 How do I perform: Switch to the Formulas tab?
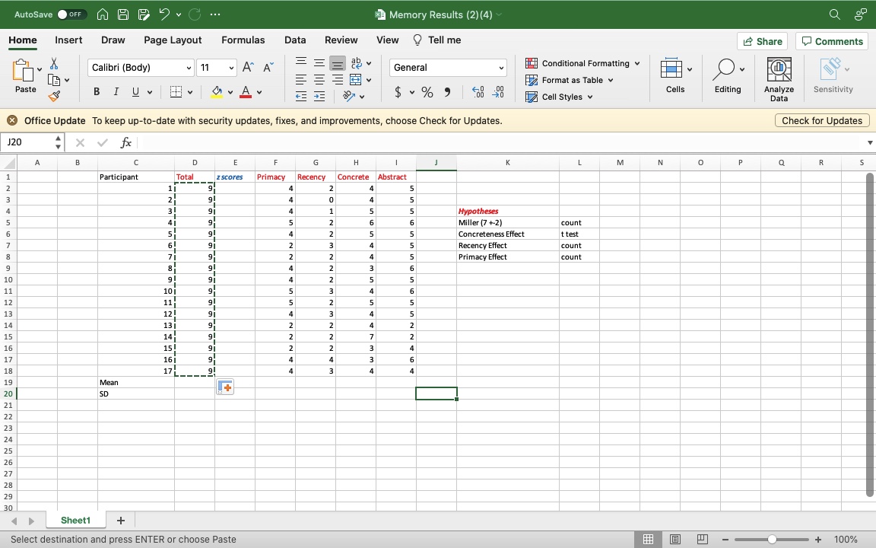pos(243,40)
